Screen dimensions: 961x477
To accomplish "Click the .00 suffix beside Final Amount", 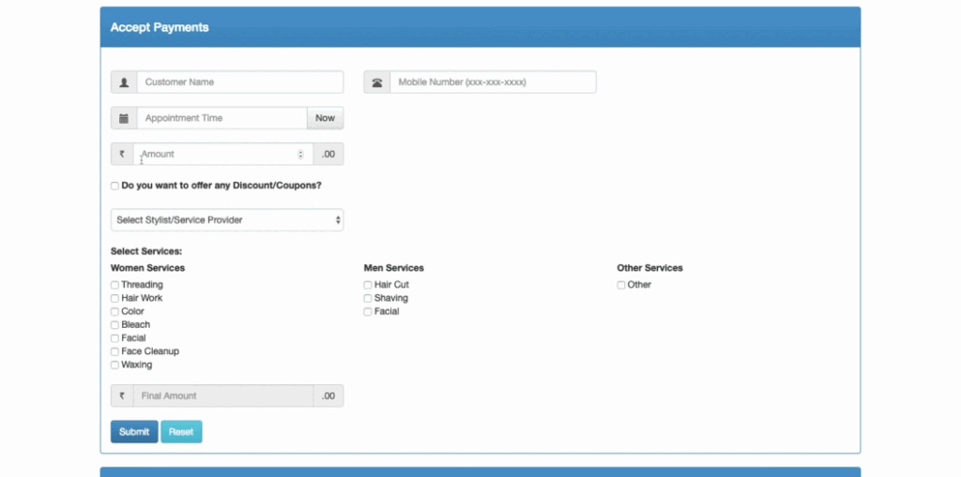I will pos(328,396).
